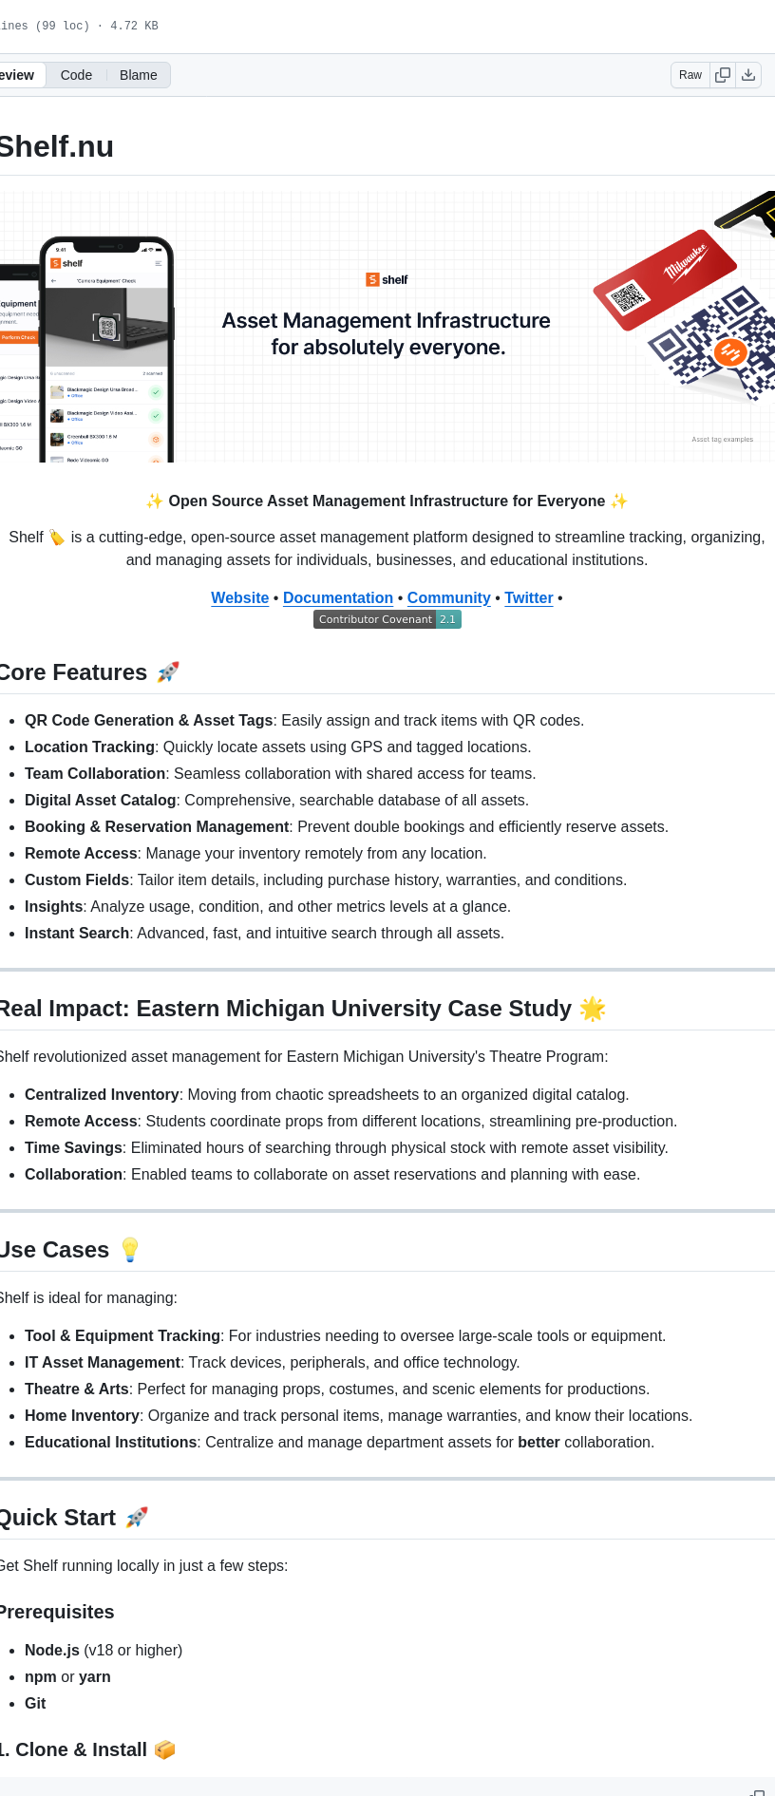
Task: Copy the raw file contents
Action: pos(723,75)
